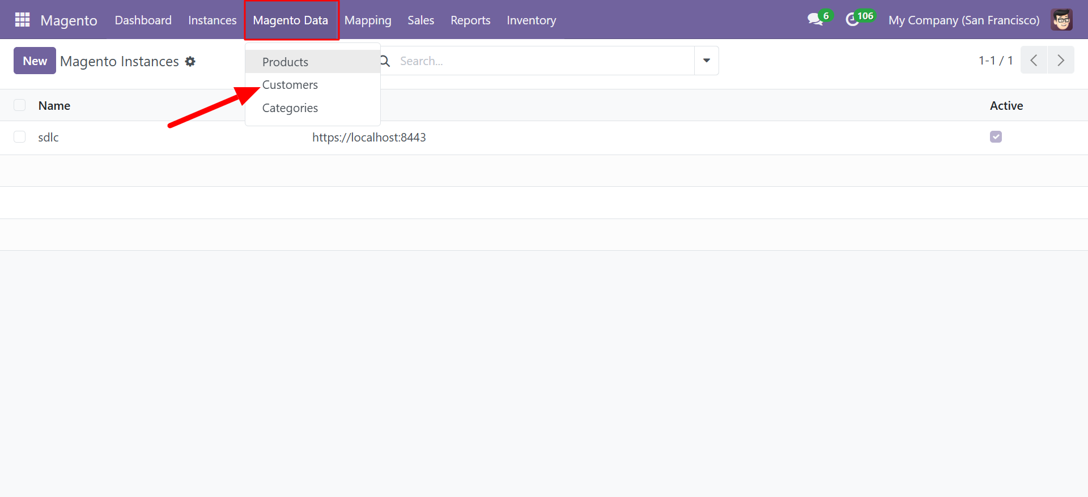Click the pager counter 1-1 / 1
Viewport: 1088px width, 497px height.
click(996, 61)
